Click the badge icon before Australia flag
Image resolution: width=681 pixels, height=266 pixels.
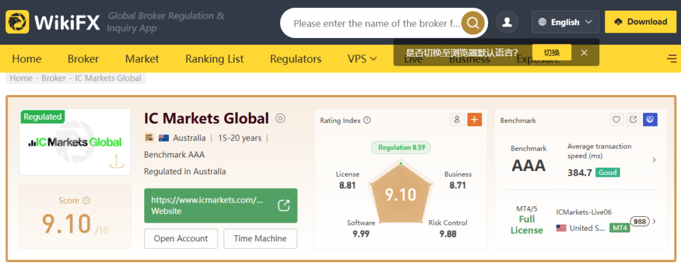pyautogui.click(x=149, y=138)
